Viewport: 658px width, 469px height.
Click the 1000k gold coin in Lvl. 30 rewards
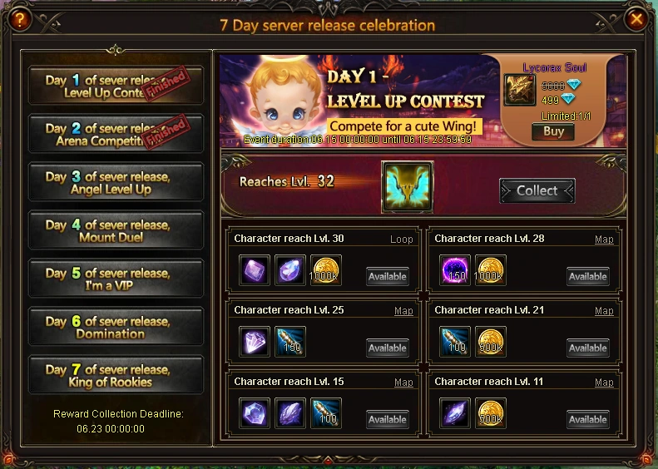click(325, 270)
